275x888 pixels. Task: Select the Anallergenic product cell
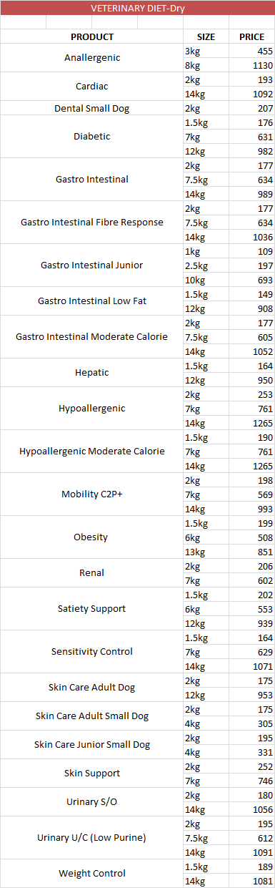(x=91, y=58)
